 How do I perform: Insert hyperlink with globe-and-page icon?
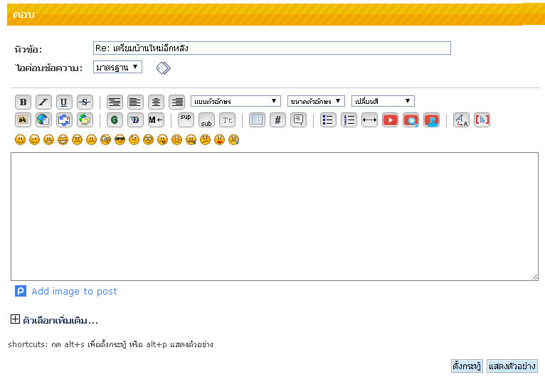[43, 120]
